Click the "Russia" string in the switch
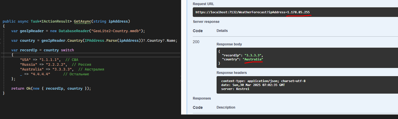This screenshot has height=119, width=398. [29, 65]
